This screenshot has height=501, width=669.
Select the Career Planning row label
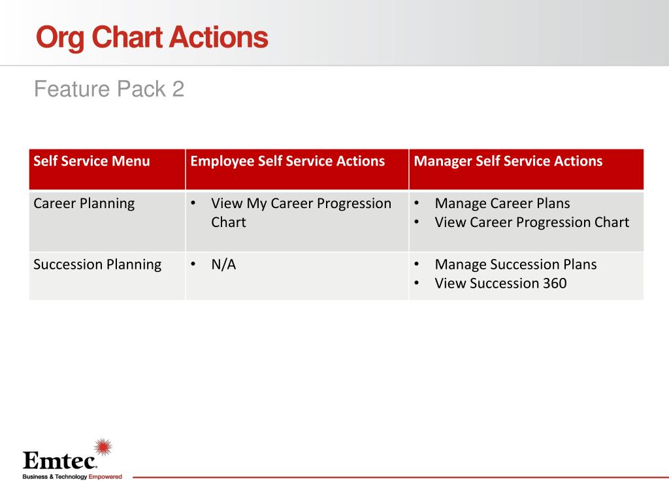(x=84, y=204)
